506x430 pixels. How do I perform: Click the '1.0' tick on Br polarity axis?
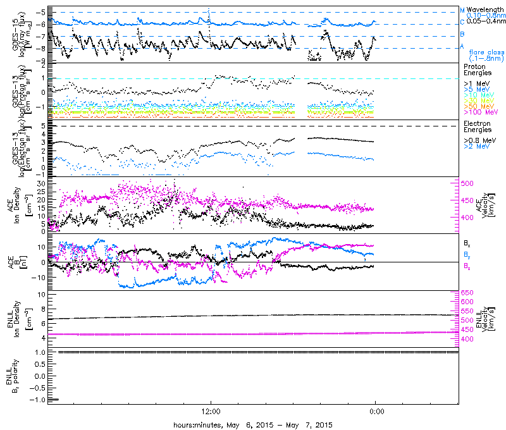pos(40,352)
